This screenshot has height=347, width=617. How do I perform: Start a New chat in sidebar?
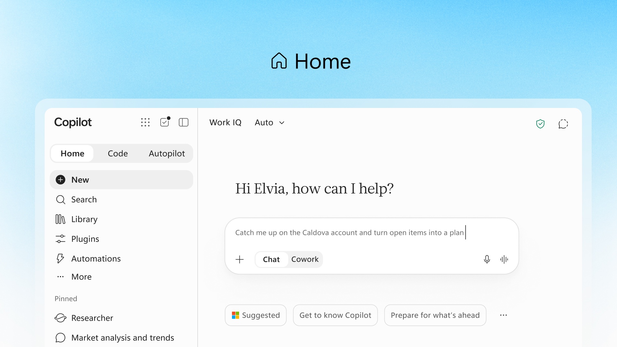click(121, 180)
